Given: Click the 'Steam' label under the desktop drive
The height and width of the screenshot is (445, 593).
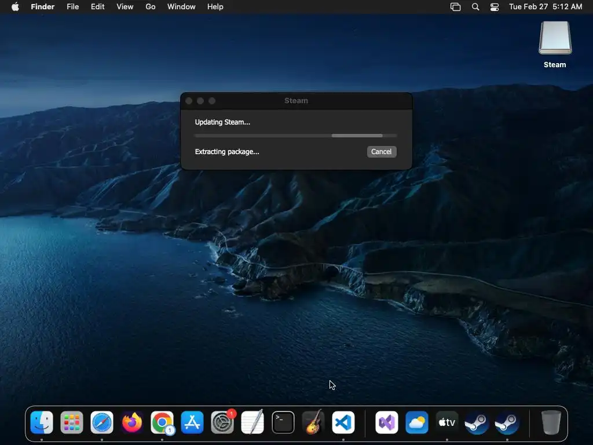Looking at the screenshot, I should coord(555,65).
